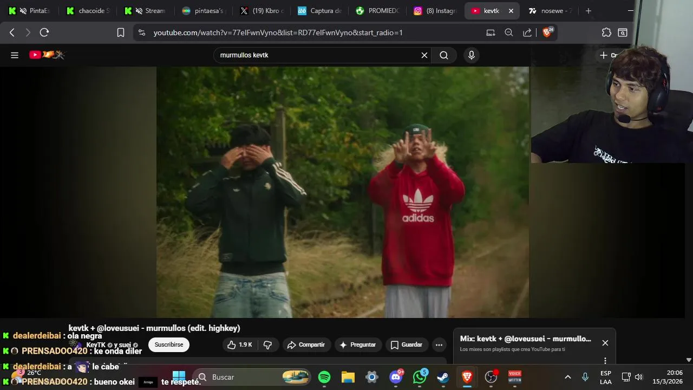The width and height of the screenshot is (693, 390).
Task: Click the Mix: kevtk + @loveusuei title
Action: [x=525, y=339]
